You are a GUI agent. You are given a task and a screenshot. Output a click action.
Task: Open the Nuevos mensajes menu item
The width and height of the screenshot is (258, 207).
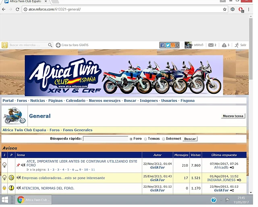(x=105, y=101)
